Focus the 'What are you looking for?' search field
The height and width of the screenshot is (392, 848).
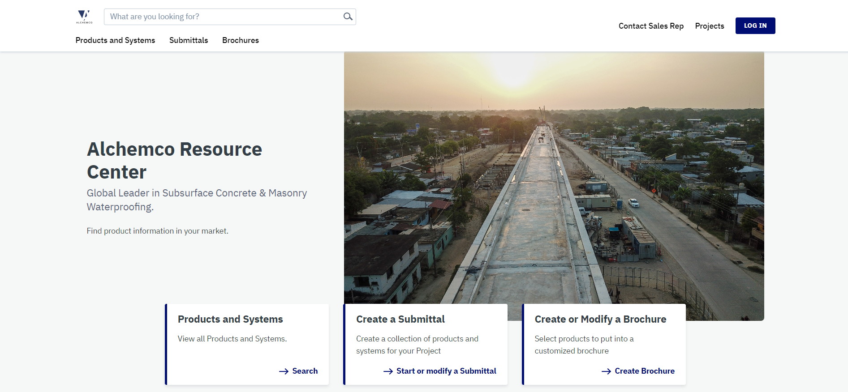click(224, 17)
